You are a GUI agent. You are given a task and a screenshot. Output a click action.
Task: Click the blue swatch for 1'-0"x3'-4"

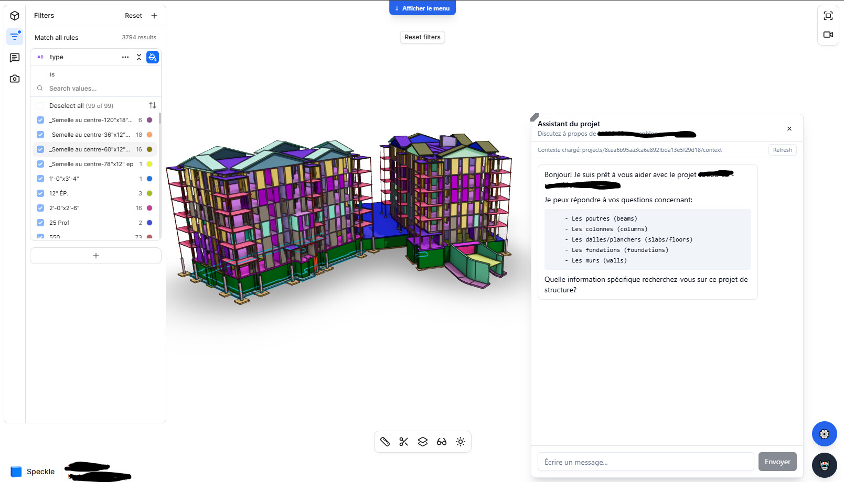coord(149,179)
